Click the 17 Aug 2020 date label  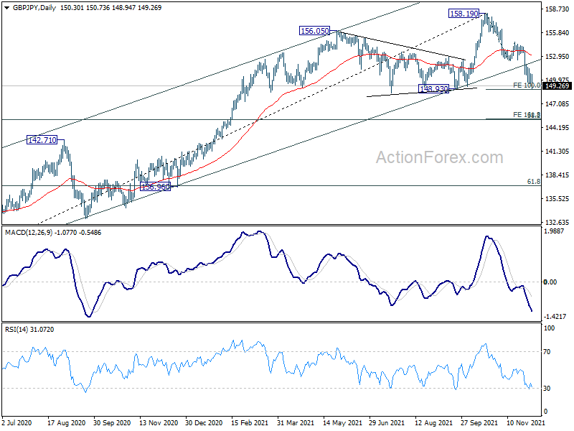coord(66,423)
